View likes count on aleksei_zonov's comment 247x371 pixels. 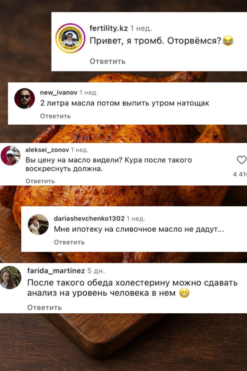click(x=240, y=174)
